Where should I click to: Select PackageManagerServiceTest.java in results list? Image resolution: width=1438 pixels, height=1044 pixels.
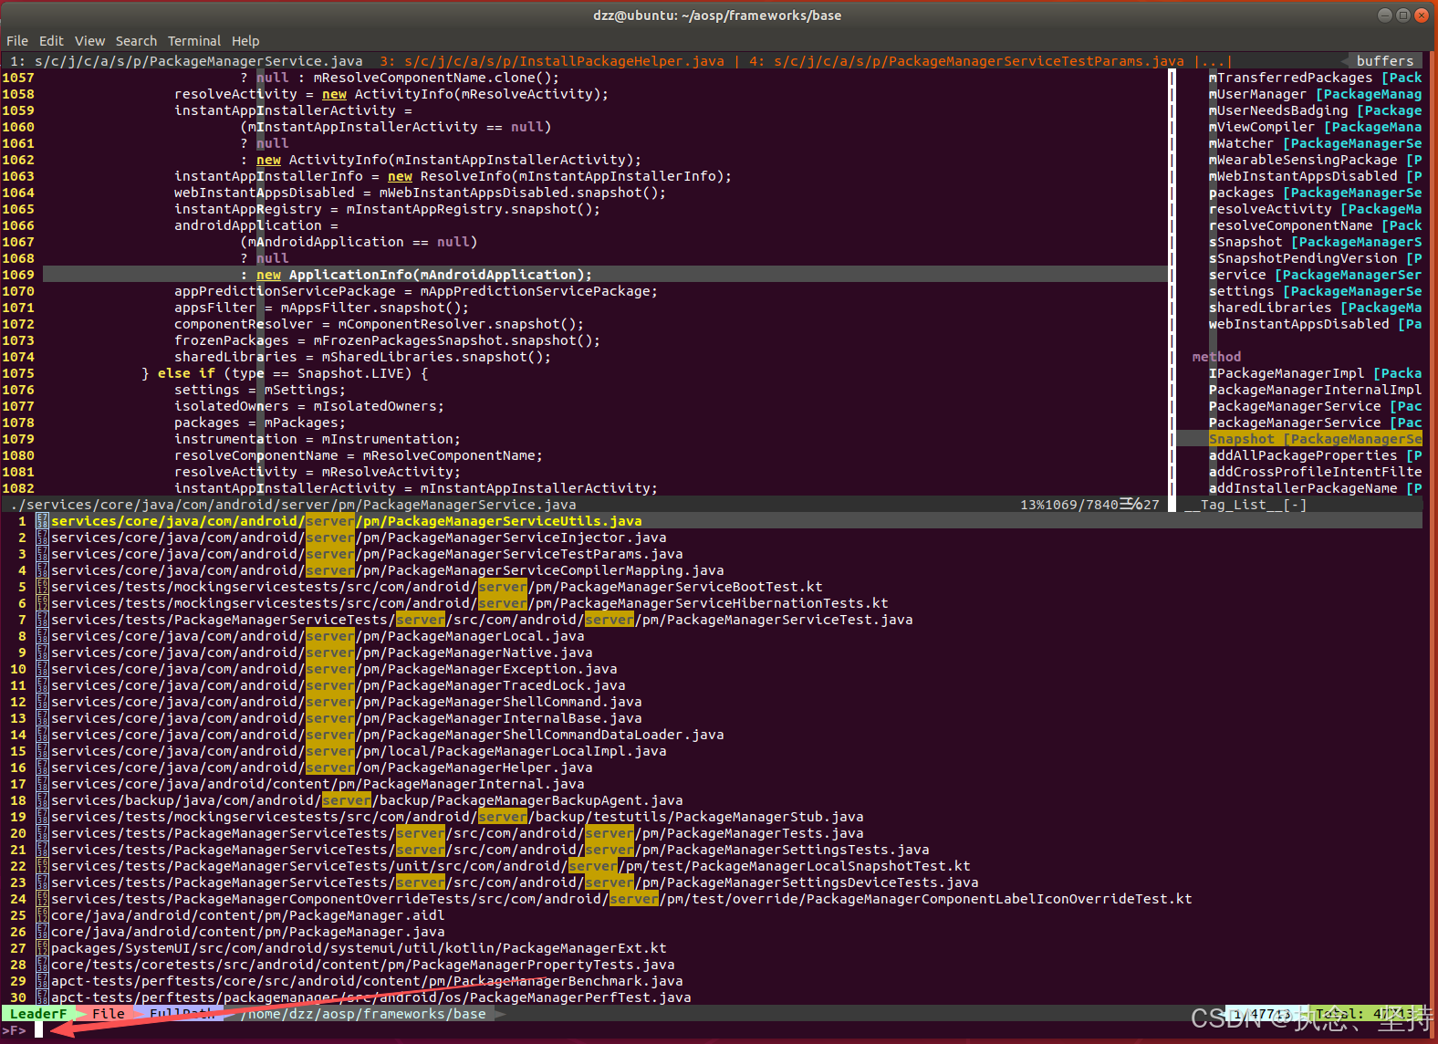click(x=482, y=620)
